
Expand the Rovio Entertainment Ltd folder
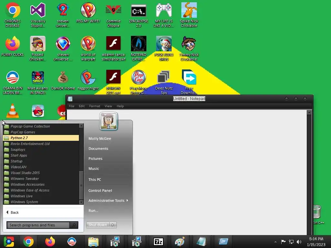pyautogui.click(x=41, y=144)
